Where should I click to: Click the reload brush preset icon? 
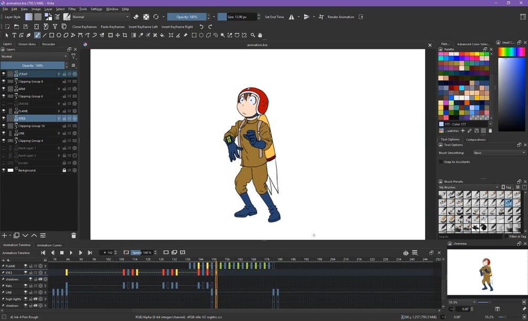coord(156,17)
